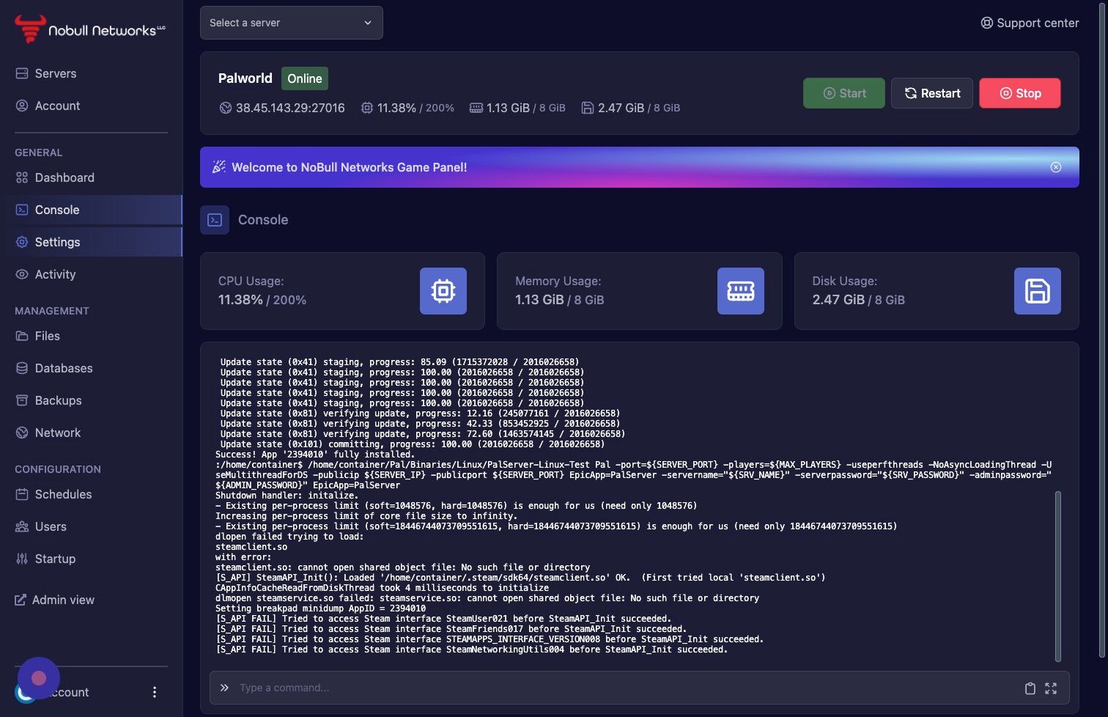Open the Settings sidebar item
1108x717 pixels.
[91, 242]
